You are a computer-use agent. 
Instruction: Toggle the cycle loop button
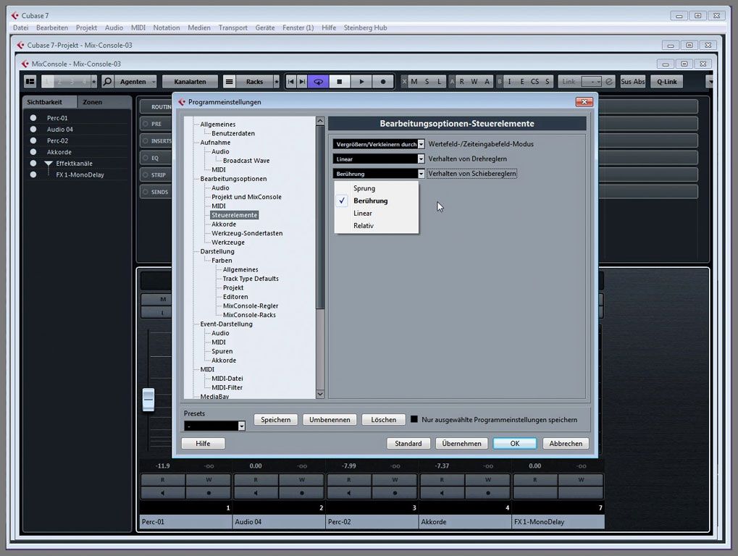point(319,81)
